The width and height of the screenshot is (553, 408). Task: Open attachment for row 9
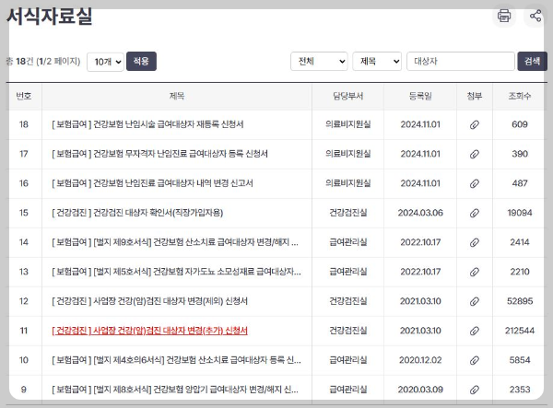(x=475, y=390)
